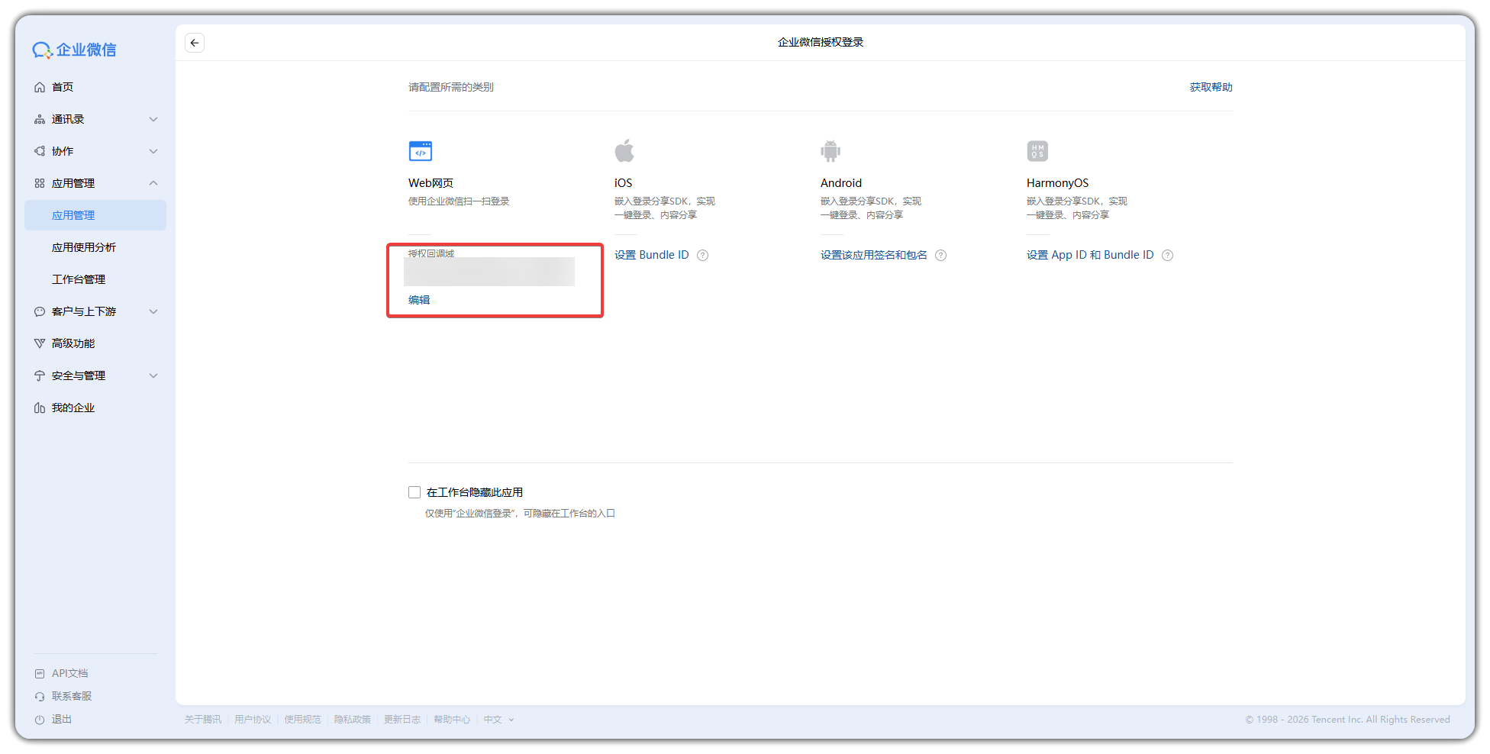The width and height of the screenshot is (1490, 754).
Task: Click the 编辑 link under 授权回调域
Action: [x=418, y=299]
